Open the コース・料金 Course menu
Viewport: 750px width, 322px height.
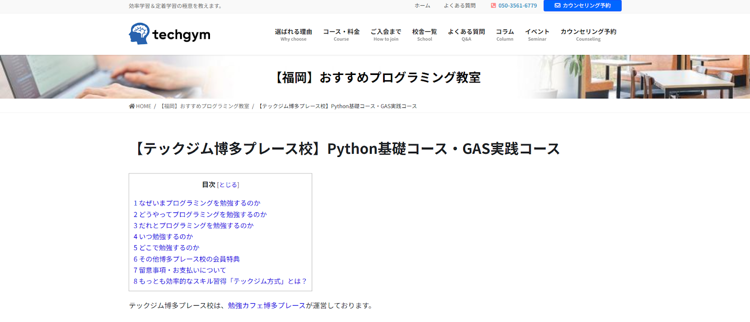pyautogui.click(x=341, y=34)
